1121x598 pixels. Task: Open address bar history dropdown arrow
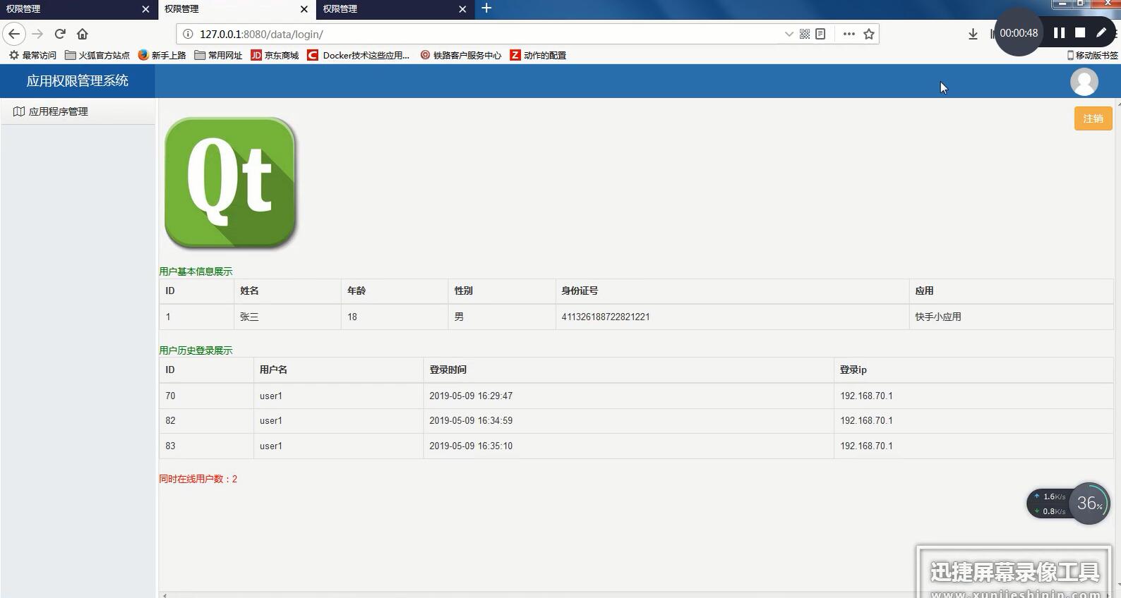[789, 34]
